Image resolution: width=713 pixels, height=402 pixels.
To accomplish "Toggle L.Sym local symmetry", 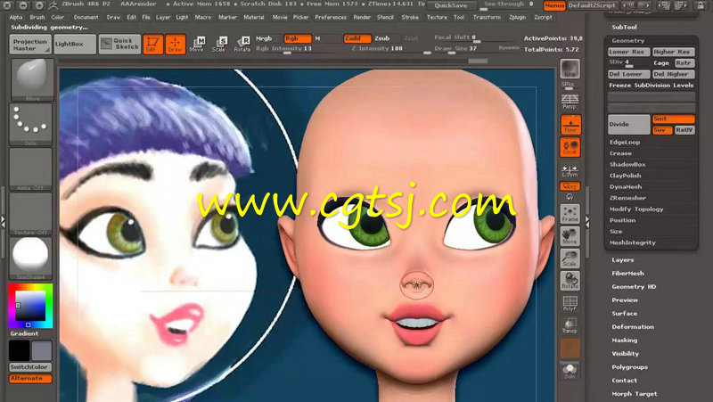I will point(570,170).
